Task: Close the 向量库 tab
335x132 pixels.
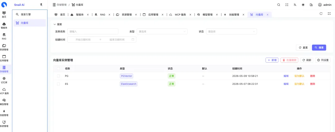Action: 267,15
